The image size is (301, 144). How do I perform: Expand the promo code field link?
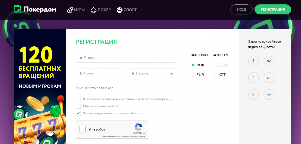[95, 88]
